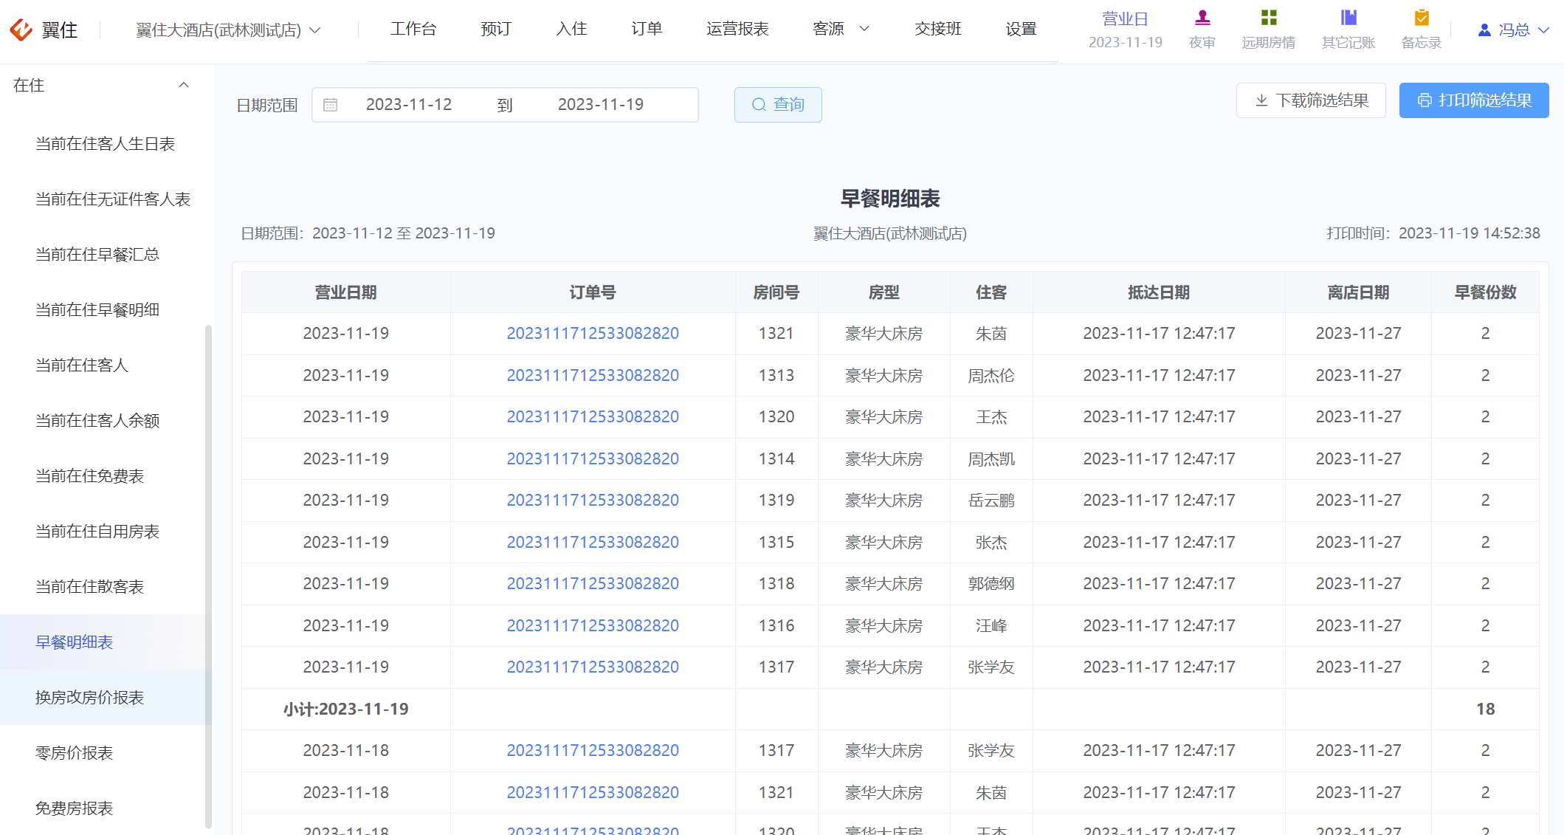Click the 房型 column header

point(884,292)
